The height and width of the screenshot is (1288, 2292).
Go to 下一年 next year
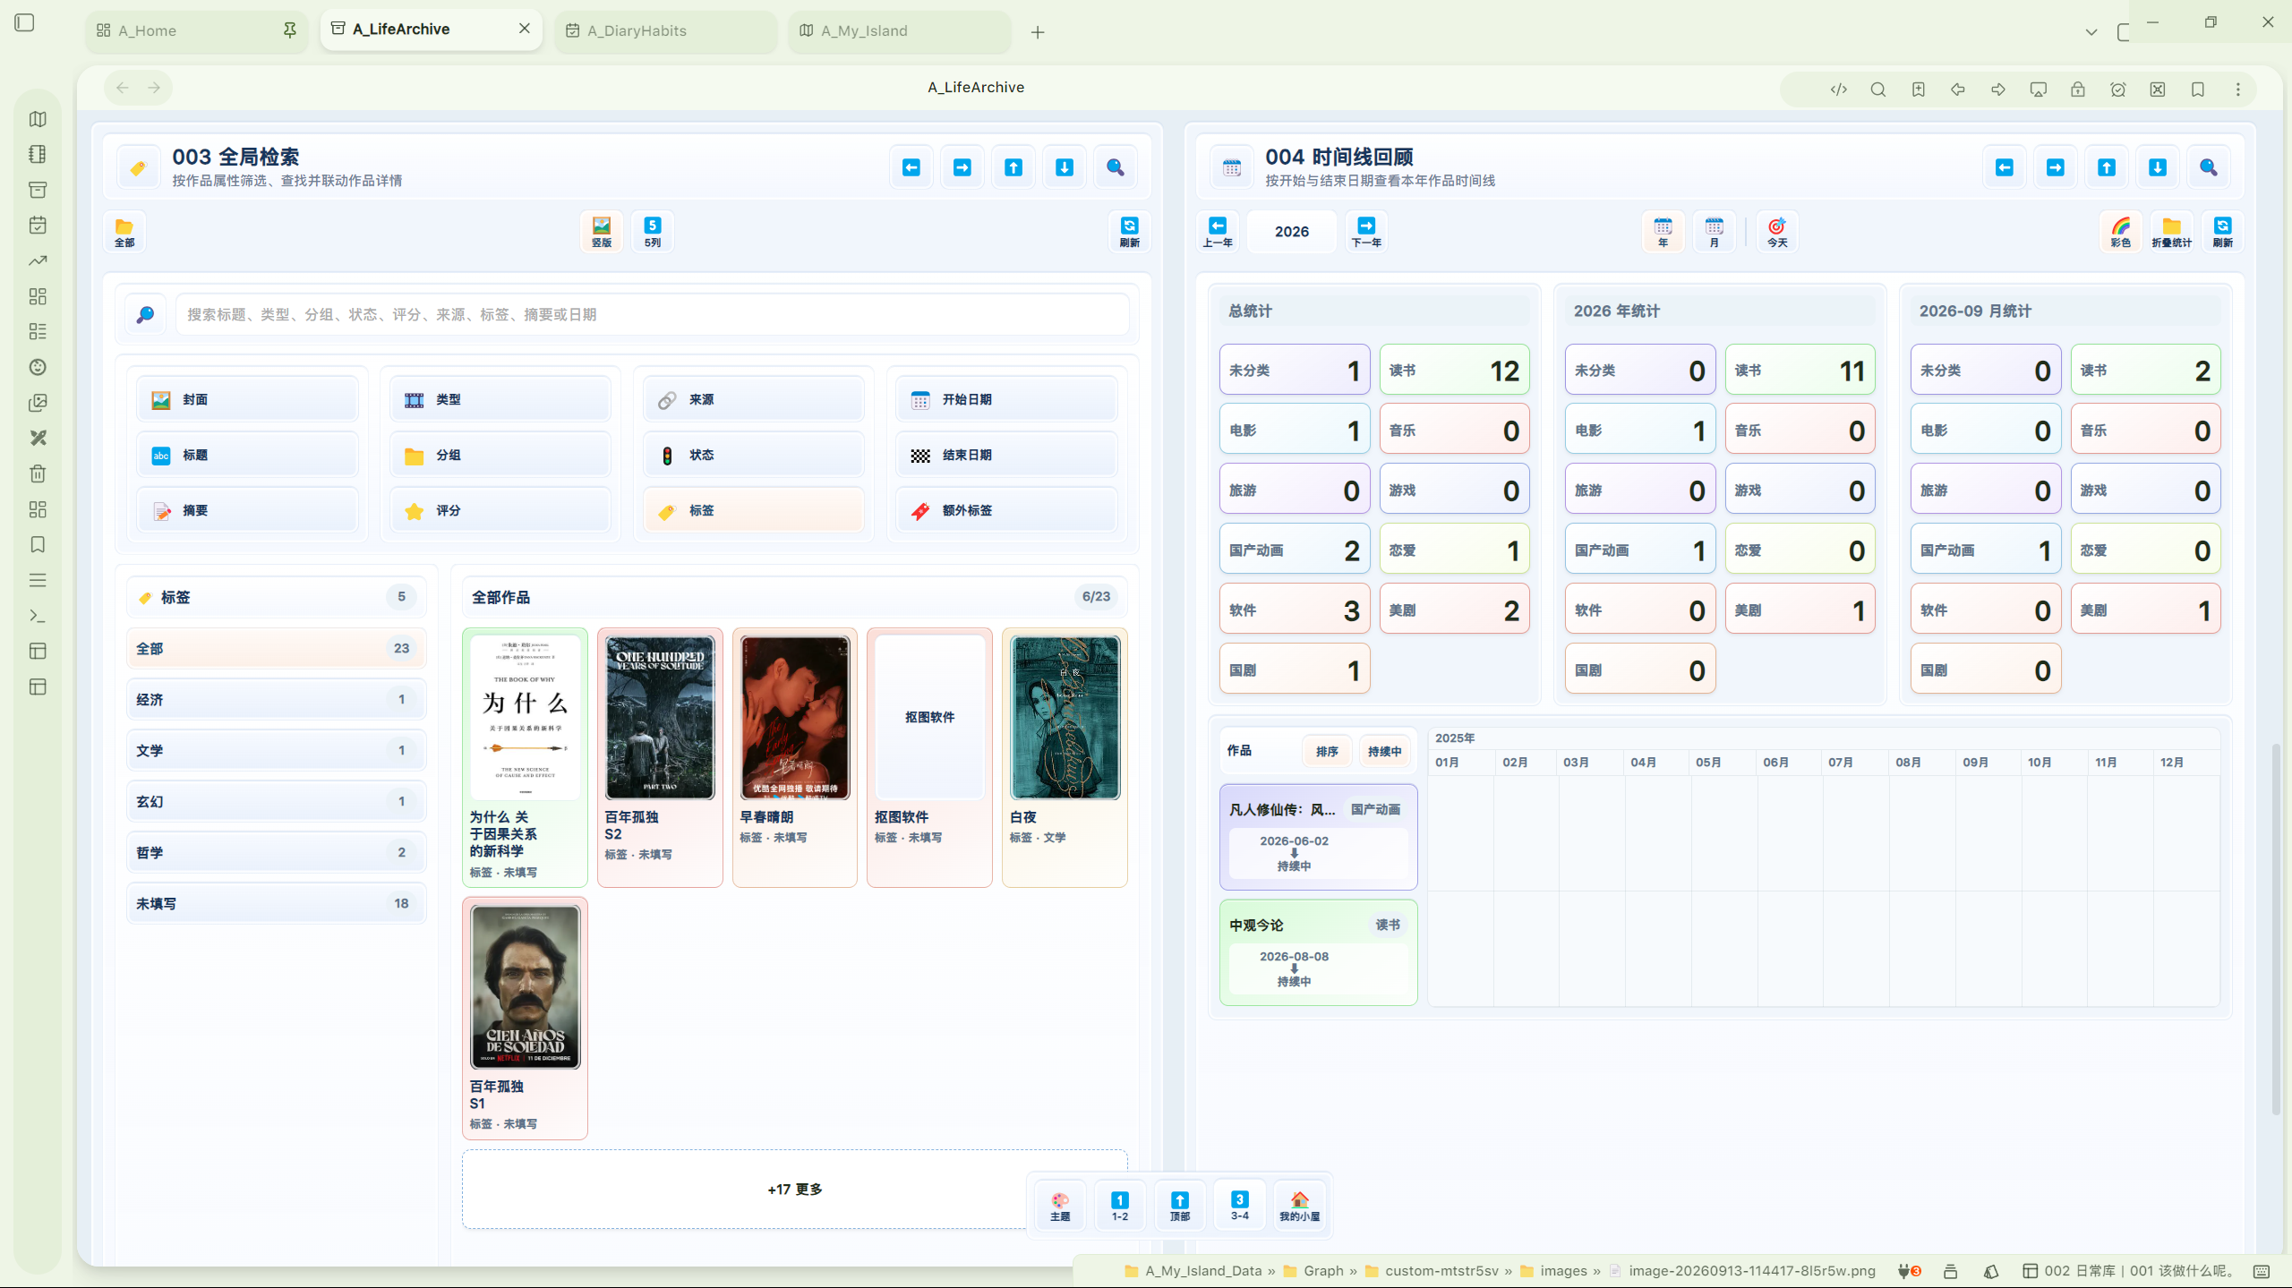[1366, 232]
